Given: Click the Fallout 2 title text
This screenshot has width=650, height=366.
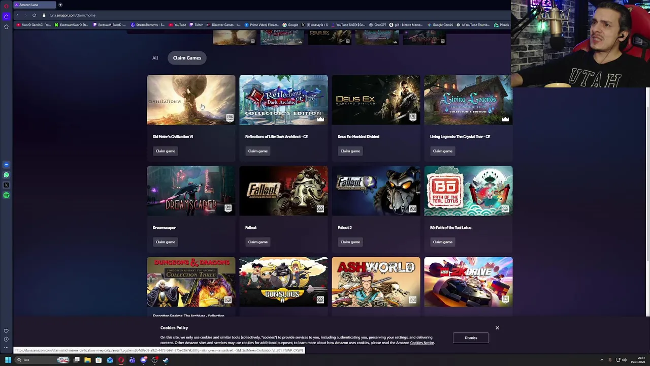Looking at the screenshot, I should [x=344, y=228].
